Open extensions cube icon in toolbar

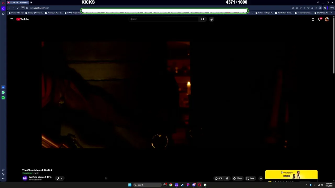[325, 8]
